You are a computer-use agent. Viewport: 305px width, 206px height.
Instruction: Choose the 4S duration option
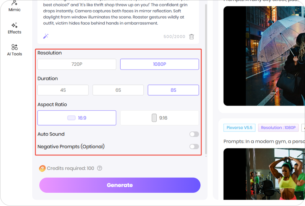click(x=63, y=90)
